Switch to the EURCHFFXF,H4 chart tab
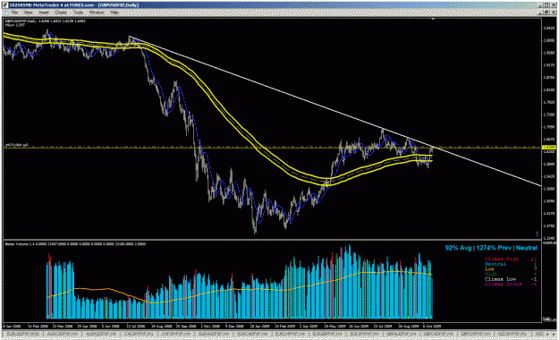This screenshot has height=340, width=559. tap(289, 334)
